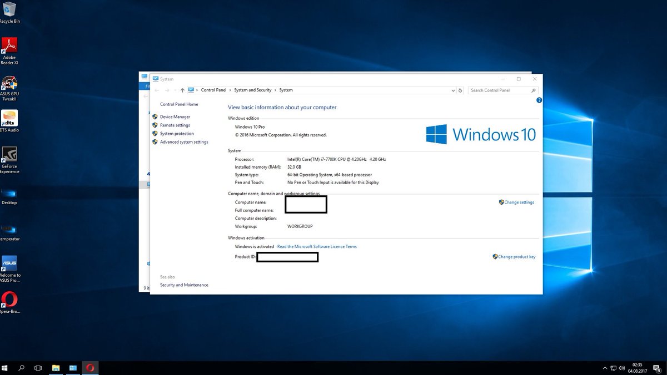Screen dimensions: 667x375
Task: Select the WORKGROUP text
Action: click(300, 226)
